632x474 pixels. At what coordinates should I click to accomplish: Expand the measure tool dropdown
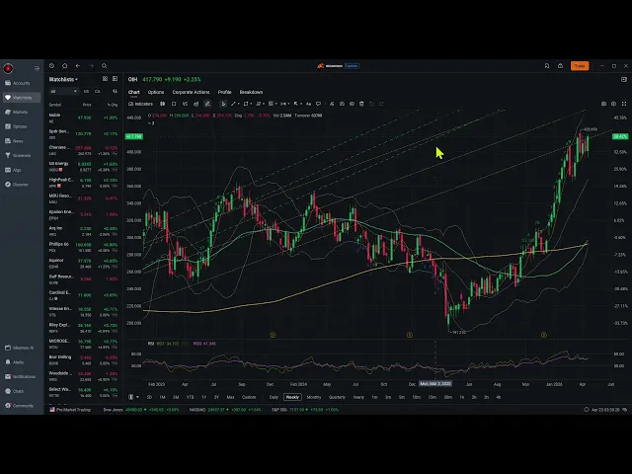[289, 104]
